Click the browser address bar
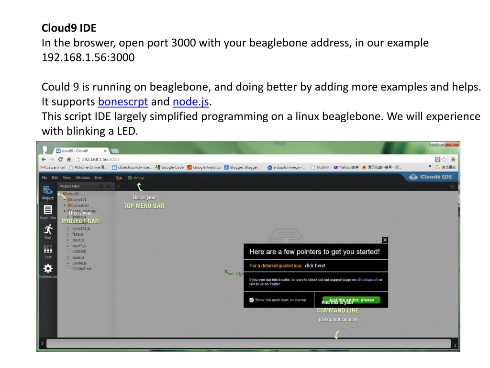Screen dimensions: 490x368 click(x=254, y=159)
